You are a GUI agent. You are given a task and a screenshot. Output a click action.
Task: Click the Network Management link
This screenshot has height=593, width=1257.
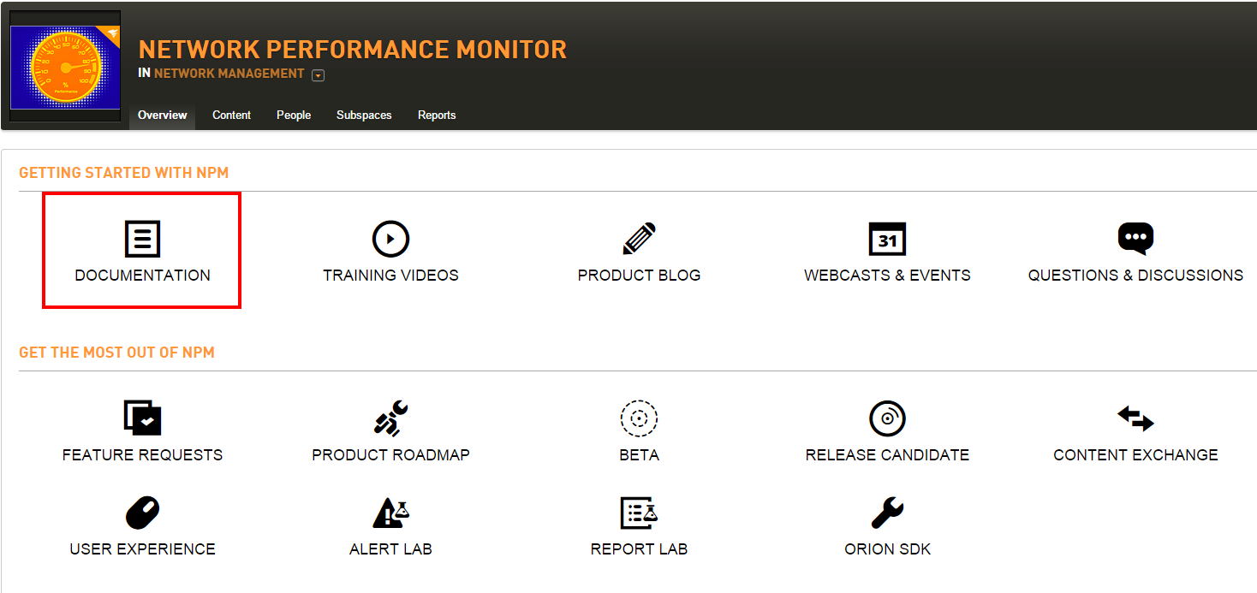point(229,74)
